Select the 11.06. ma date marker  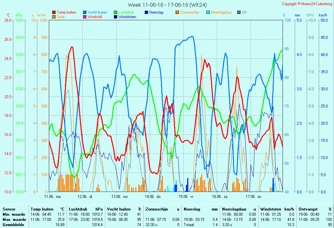52,196
